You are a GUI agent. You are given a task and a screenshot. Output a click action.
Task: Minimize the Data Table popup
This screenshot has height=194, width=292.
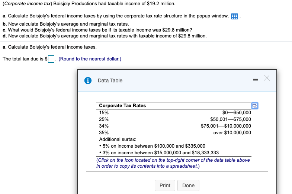point(256,80)
